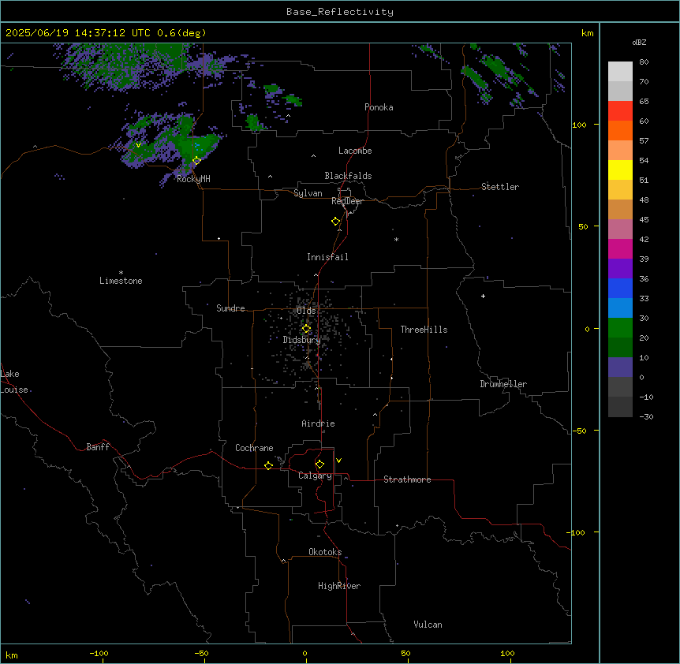
Task: Select the ThreeHills label
Action: (424, 330)
